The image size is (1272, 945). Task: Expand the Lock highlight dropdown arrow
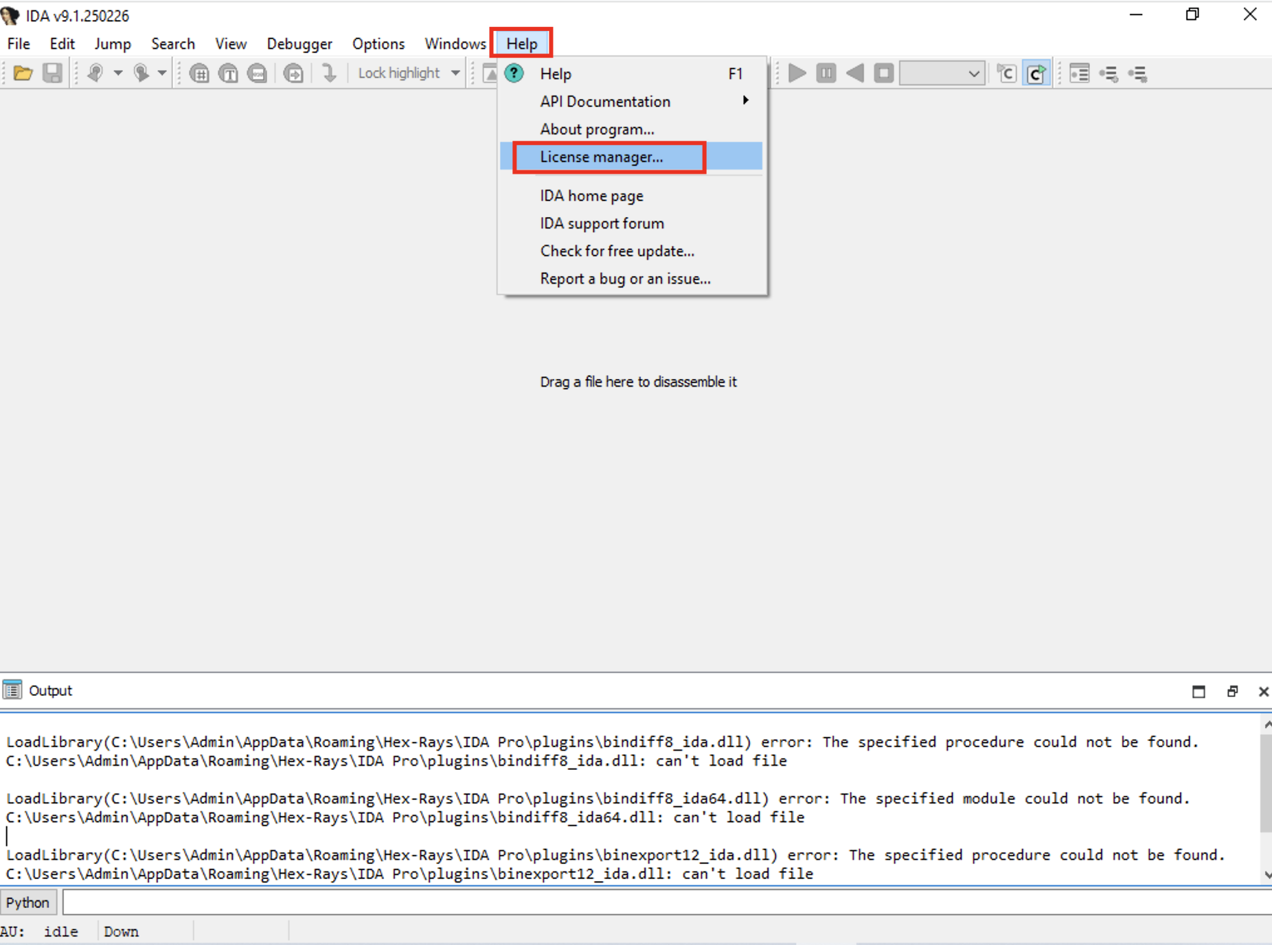455,73
